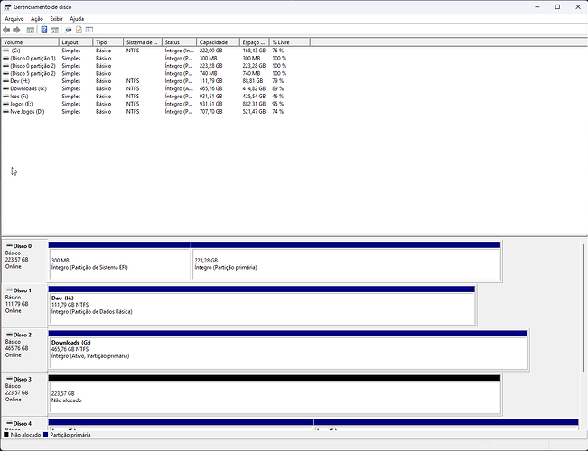The height and width of the screenshot is (451, 588).
Task: Toggle the console tree toolbar icon
Action: tap(31, 29)
